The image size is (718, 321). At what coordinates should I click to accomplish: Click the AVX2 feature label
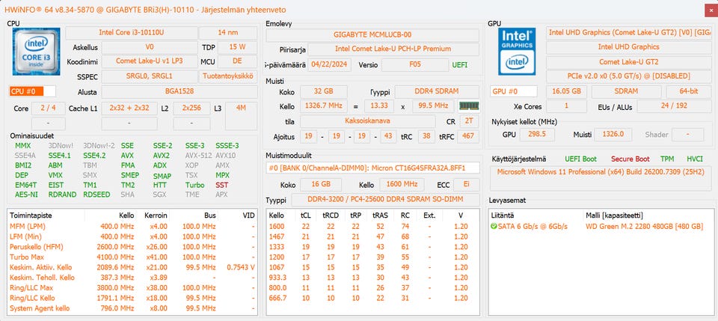[162, 155]
